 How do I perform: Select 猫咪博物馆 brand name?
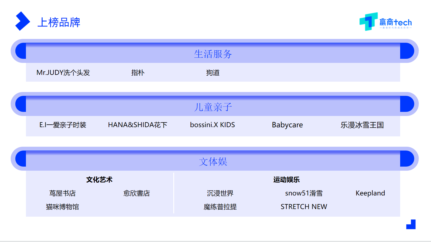pos(63,207)
